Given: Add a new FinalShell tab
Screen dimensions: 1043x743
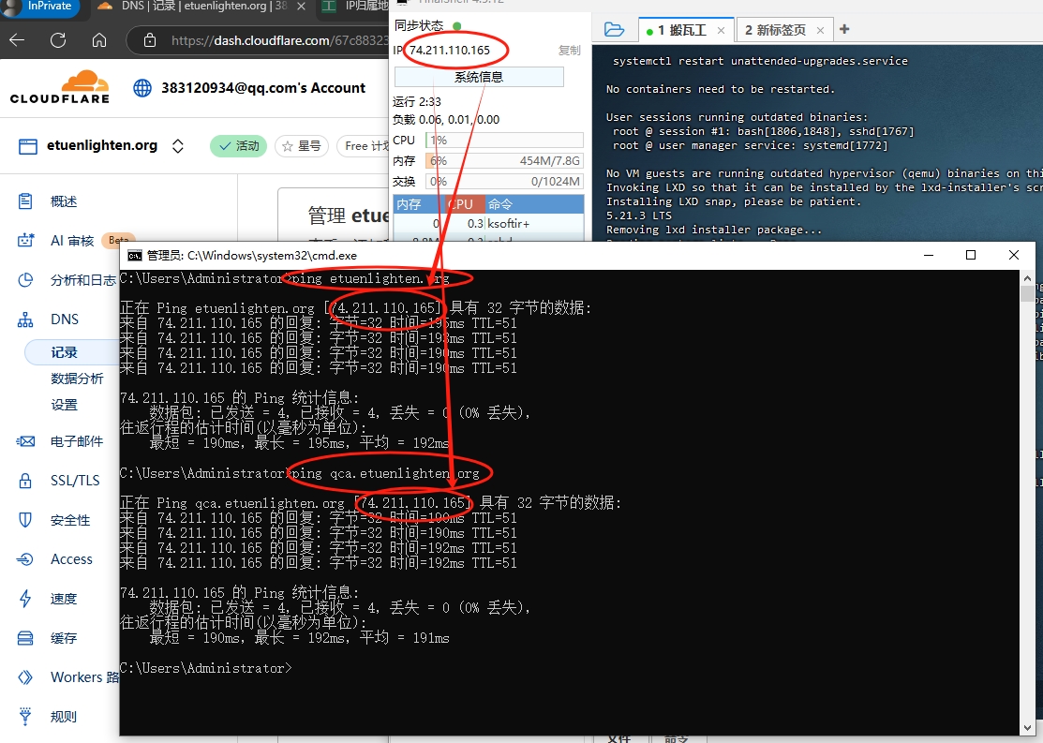Looking at the screenshot, I should point(844,29).
